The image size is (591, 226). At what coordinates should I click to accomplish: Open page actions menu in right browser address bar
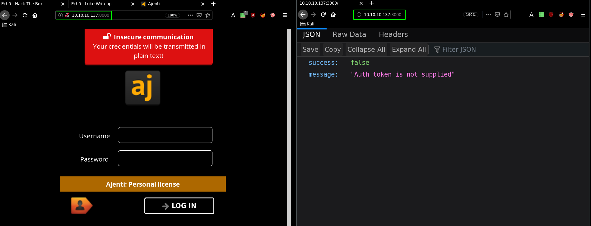(489, 15)
